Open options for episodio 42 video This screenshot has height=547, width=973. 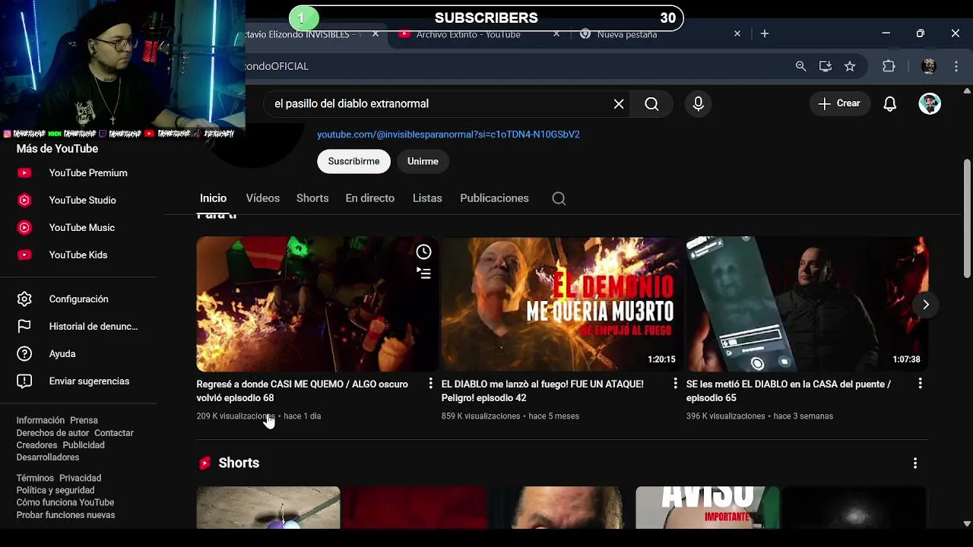pyautogui.click(x=676, y=384)
